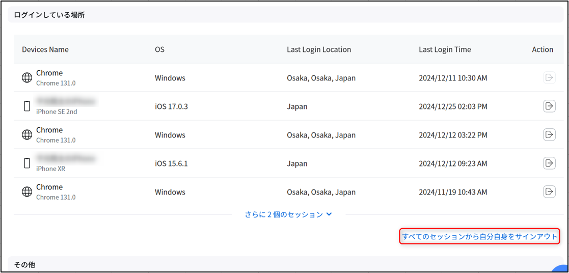Click greyed sign-out icon for 2024/12/11 session
Viewport: 569px width, 273px height.
549,78
